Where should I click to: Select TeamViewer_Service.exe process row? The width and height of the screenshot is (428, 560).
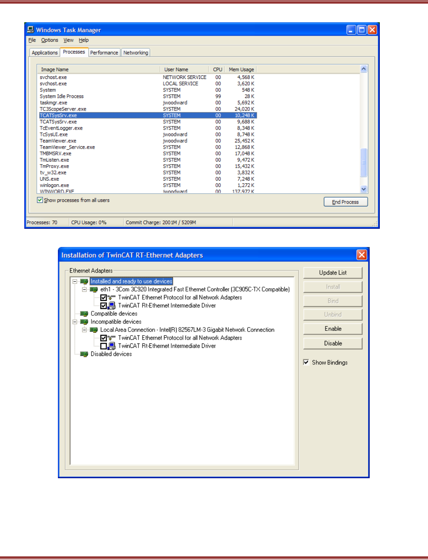[148, 147]
